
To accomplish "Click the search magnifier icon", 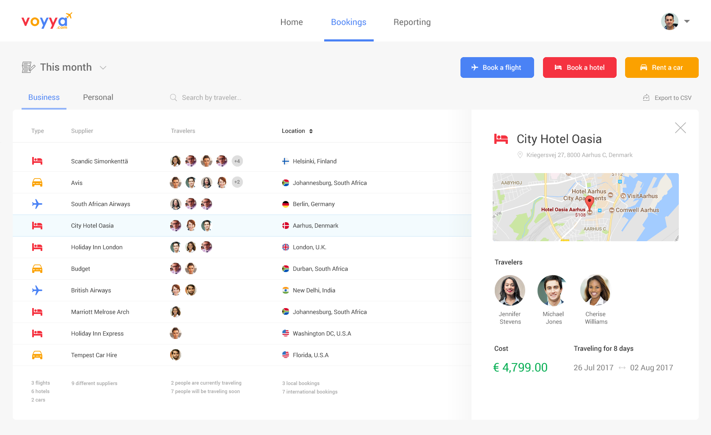I will coord(174,98).
